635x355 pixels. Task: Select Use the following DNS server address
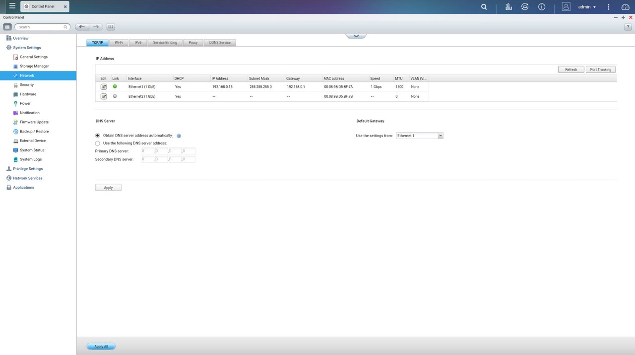[98, 143]
